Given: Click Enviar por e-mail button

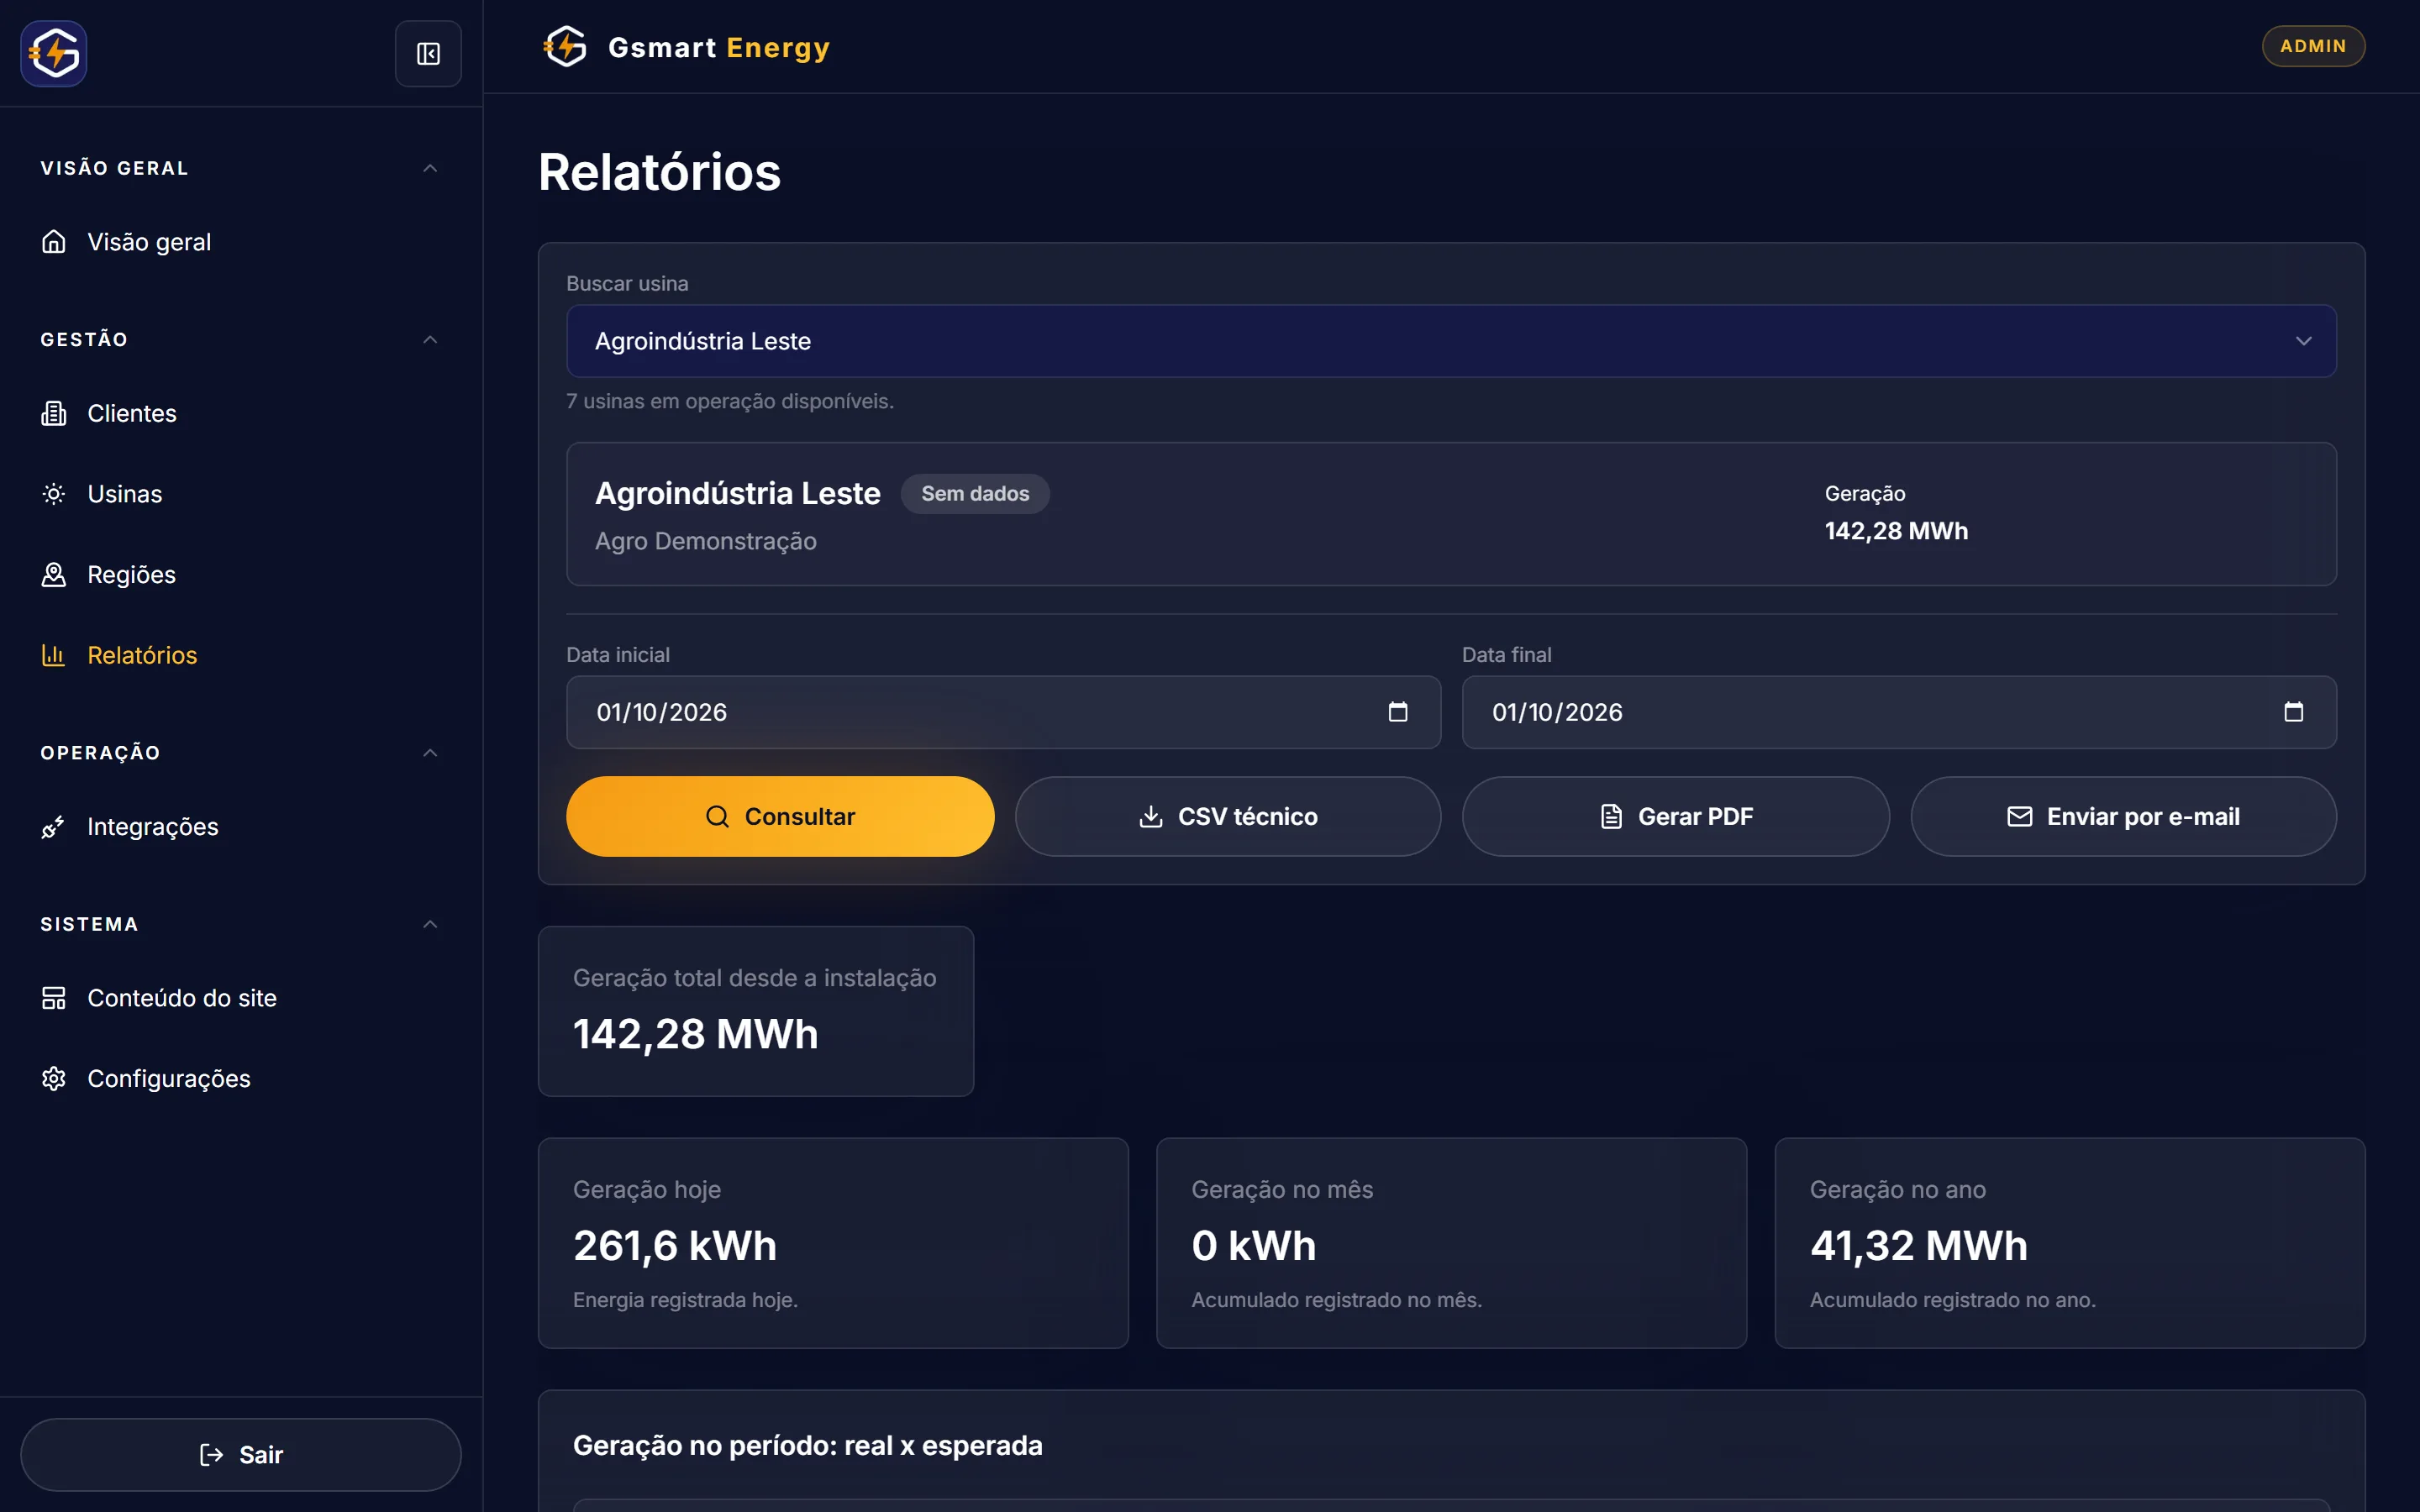Looking at the screenshot, I should click(x=2124, y=817).
